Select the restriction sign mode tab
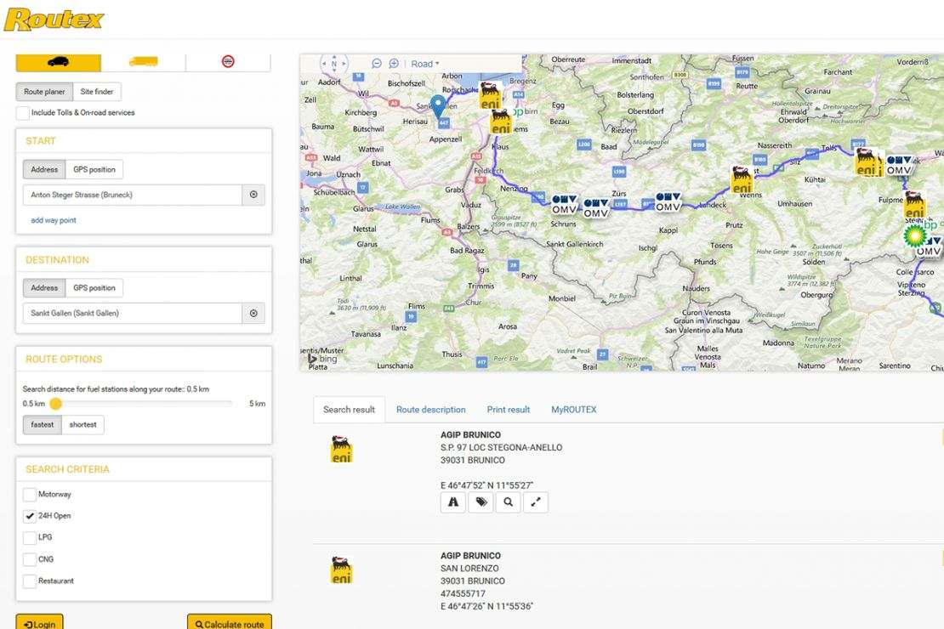944x629 pixels. 228,62
